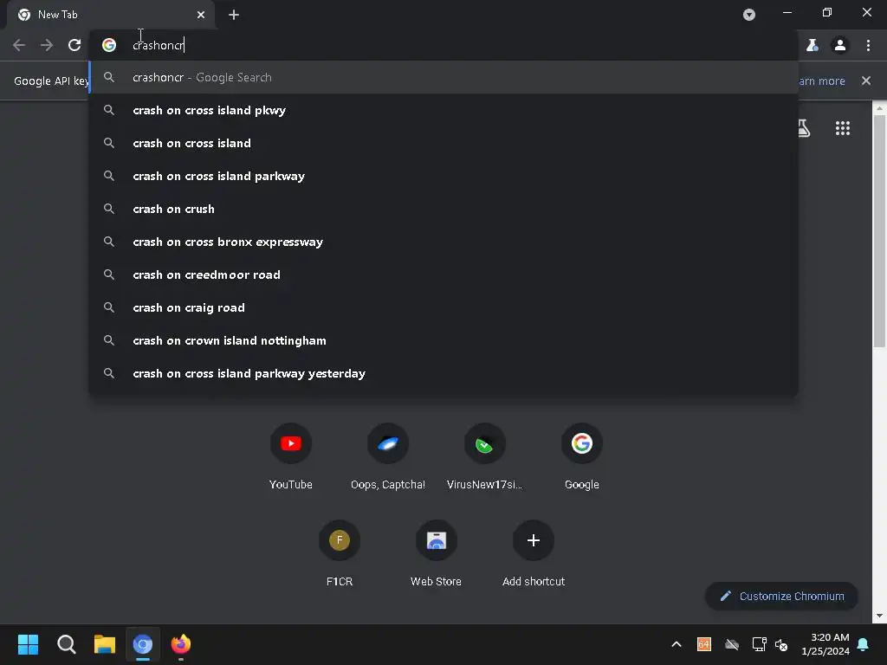887x665 pixels.
Task: Open the Google apps grid icon
Action: coord(842,128)
